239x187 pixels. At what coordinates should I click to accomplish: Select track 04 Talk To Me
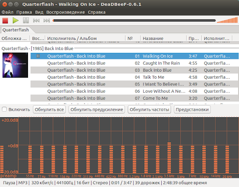(x=135, y=77)
